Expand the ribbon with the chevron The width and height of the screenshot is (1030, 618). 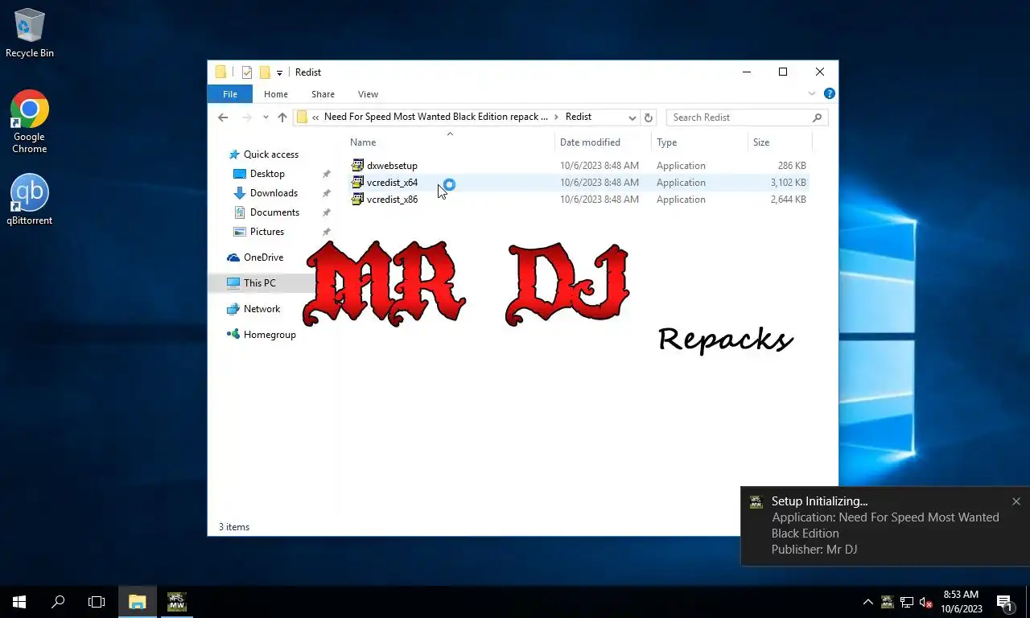(x=812, y=94)
